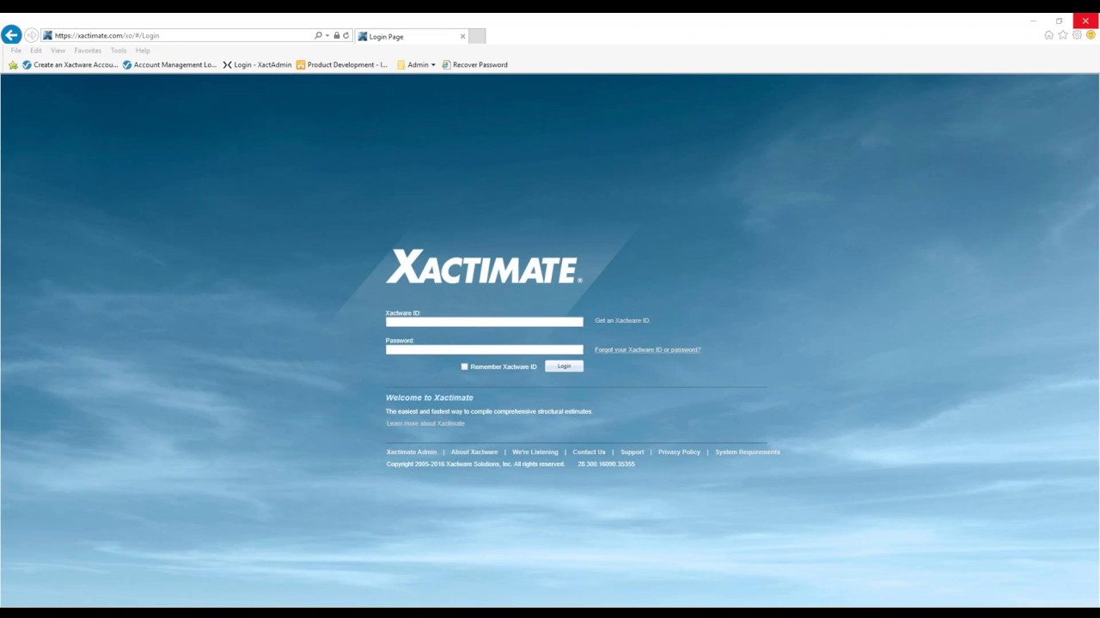Open the Edit menu
The width and height of the screenshot is (1100, 618).
pos(36,51)
